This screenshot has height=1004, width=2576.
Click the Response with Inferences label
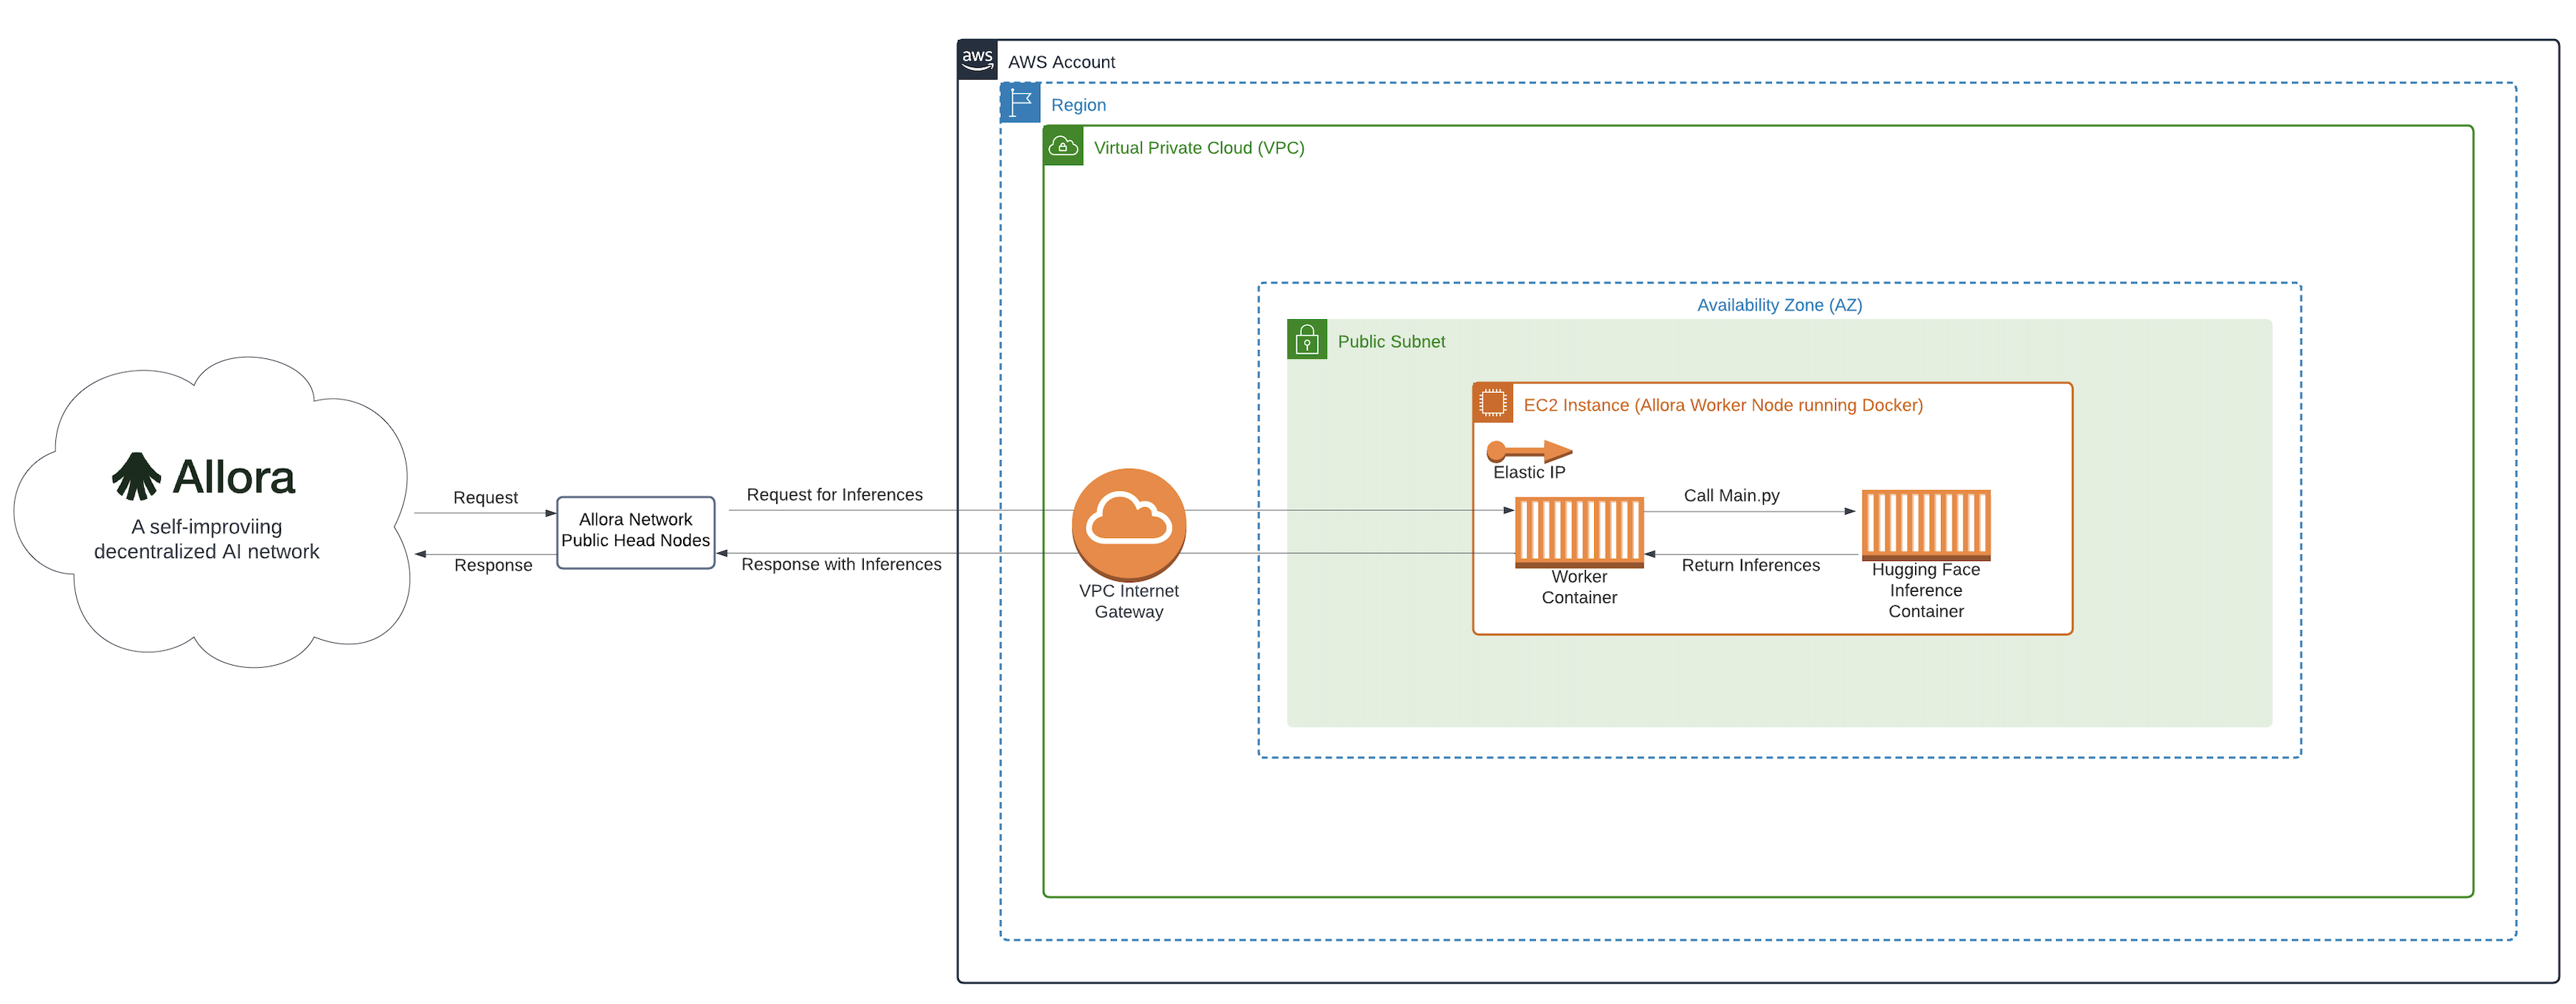840,565
